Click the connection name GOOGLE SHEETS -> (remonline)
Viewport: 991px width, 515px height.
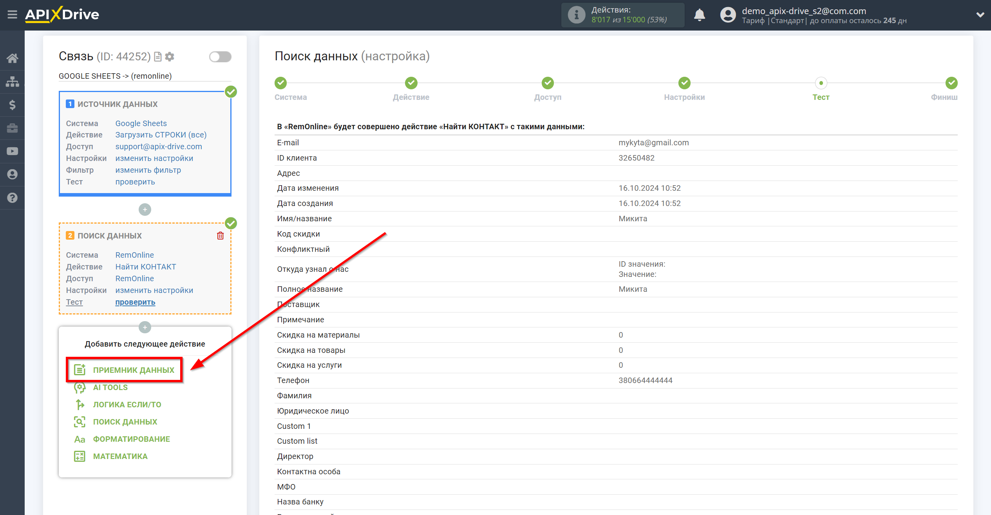click(x=115, y=76)
